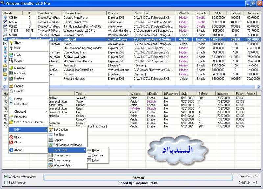Click the Set Size icon
The image size is (263, 189).
[x=51, y=135]
